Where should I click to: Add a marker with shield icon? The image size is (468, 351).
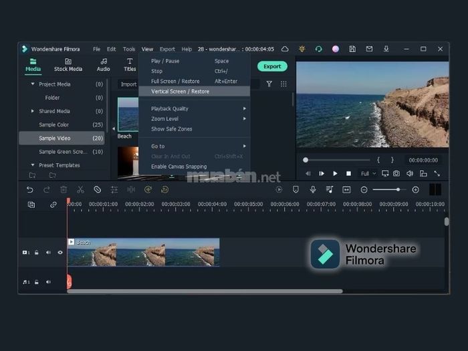296,189
